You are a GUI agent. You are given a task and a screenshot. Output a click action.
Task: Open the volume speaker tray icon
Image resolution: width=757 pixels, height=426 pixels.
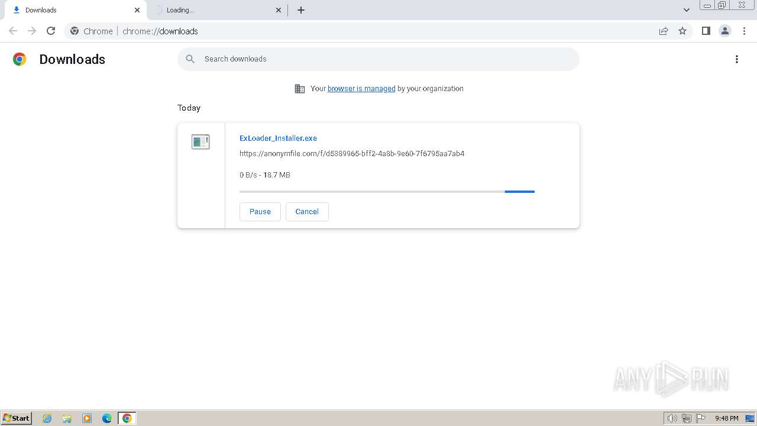[672, 418]
